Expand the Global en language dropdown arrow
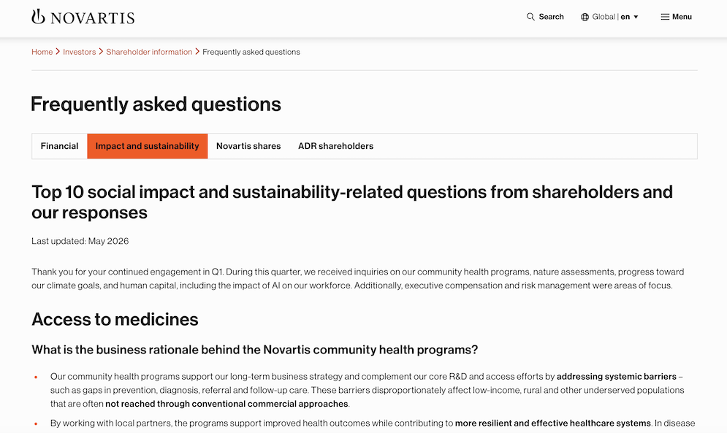The width and height of the screenshot is (727, 433). (x=636, y=17)
